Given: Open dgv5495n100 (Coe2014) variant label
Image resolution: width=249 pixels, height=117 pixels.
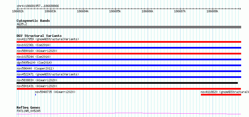Looking at the screenshot, I should pyautogui.click(x=34, y=63).
